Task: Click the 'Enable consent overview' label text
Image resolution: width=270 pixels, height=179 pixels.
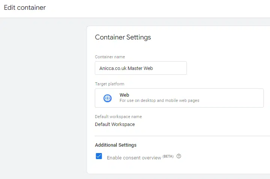Action: coord(134,158)
